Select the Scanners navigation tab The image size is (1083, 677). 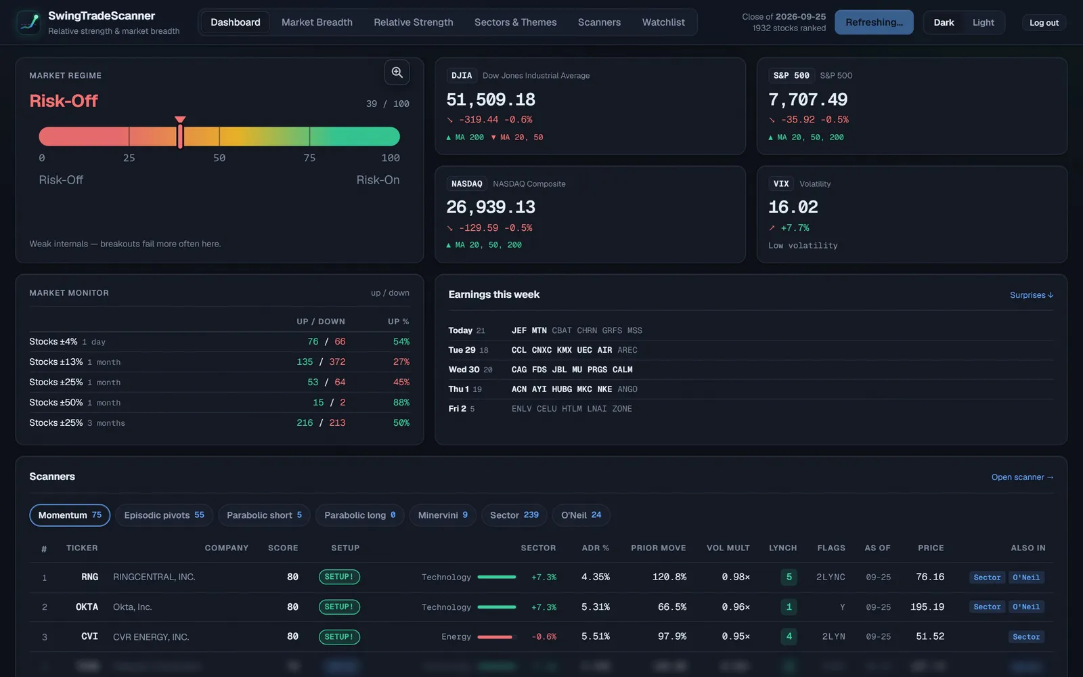(599, 22)
